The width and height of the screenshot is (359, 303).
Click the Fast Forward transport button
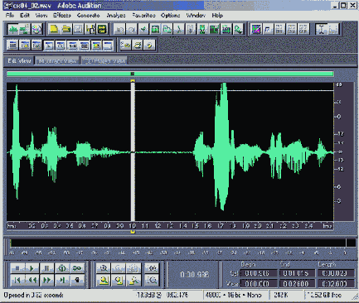(46, 281)
